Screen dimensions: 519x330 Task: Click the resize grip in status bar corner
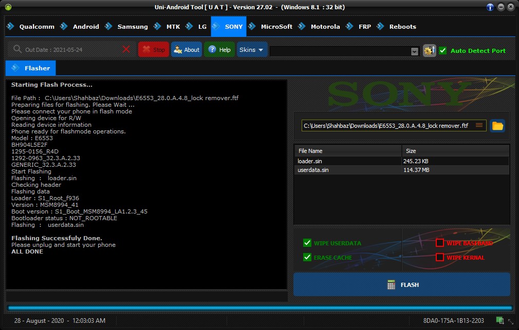pyautogui.click(x=511, y=321)
